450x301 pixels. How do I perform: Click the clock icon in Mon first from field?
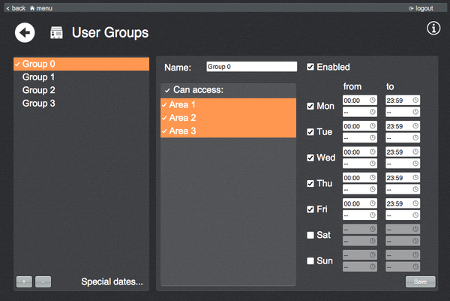coord(372,100)
